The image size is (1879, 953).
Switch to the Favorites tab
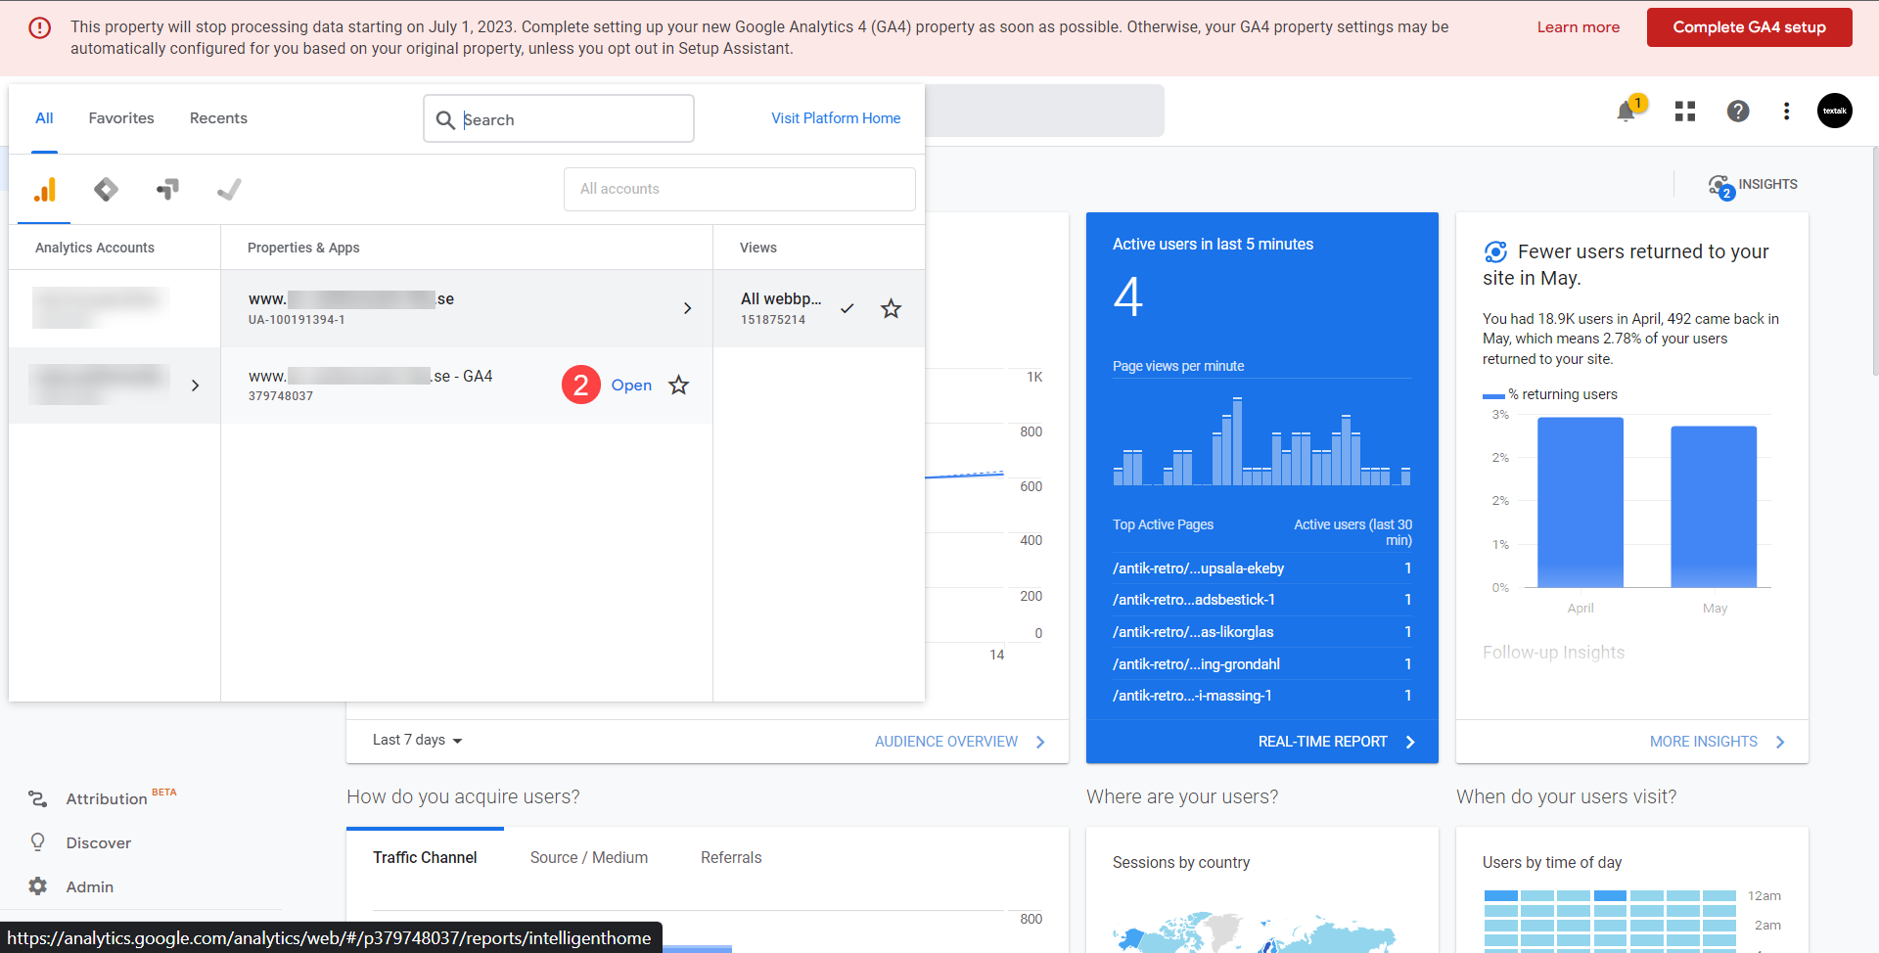(x=121, y=118)
